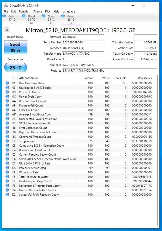Click the Rotation Rate value field
162x231 pixels.
146,48
